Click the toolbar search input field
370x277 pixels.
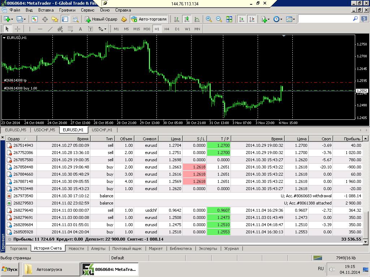[x=326, y=19]
